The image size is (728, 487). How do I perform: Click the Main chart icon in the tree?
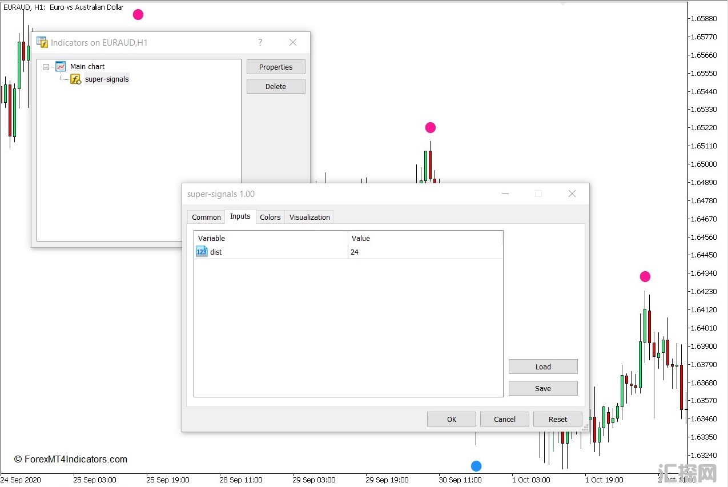pyautogui.click(x=61, y=66)
